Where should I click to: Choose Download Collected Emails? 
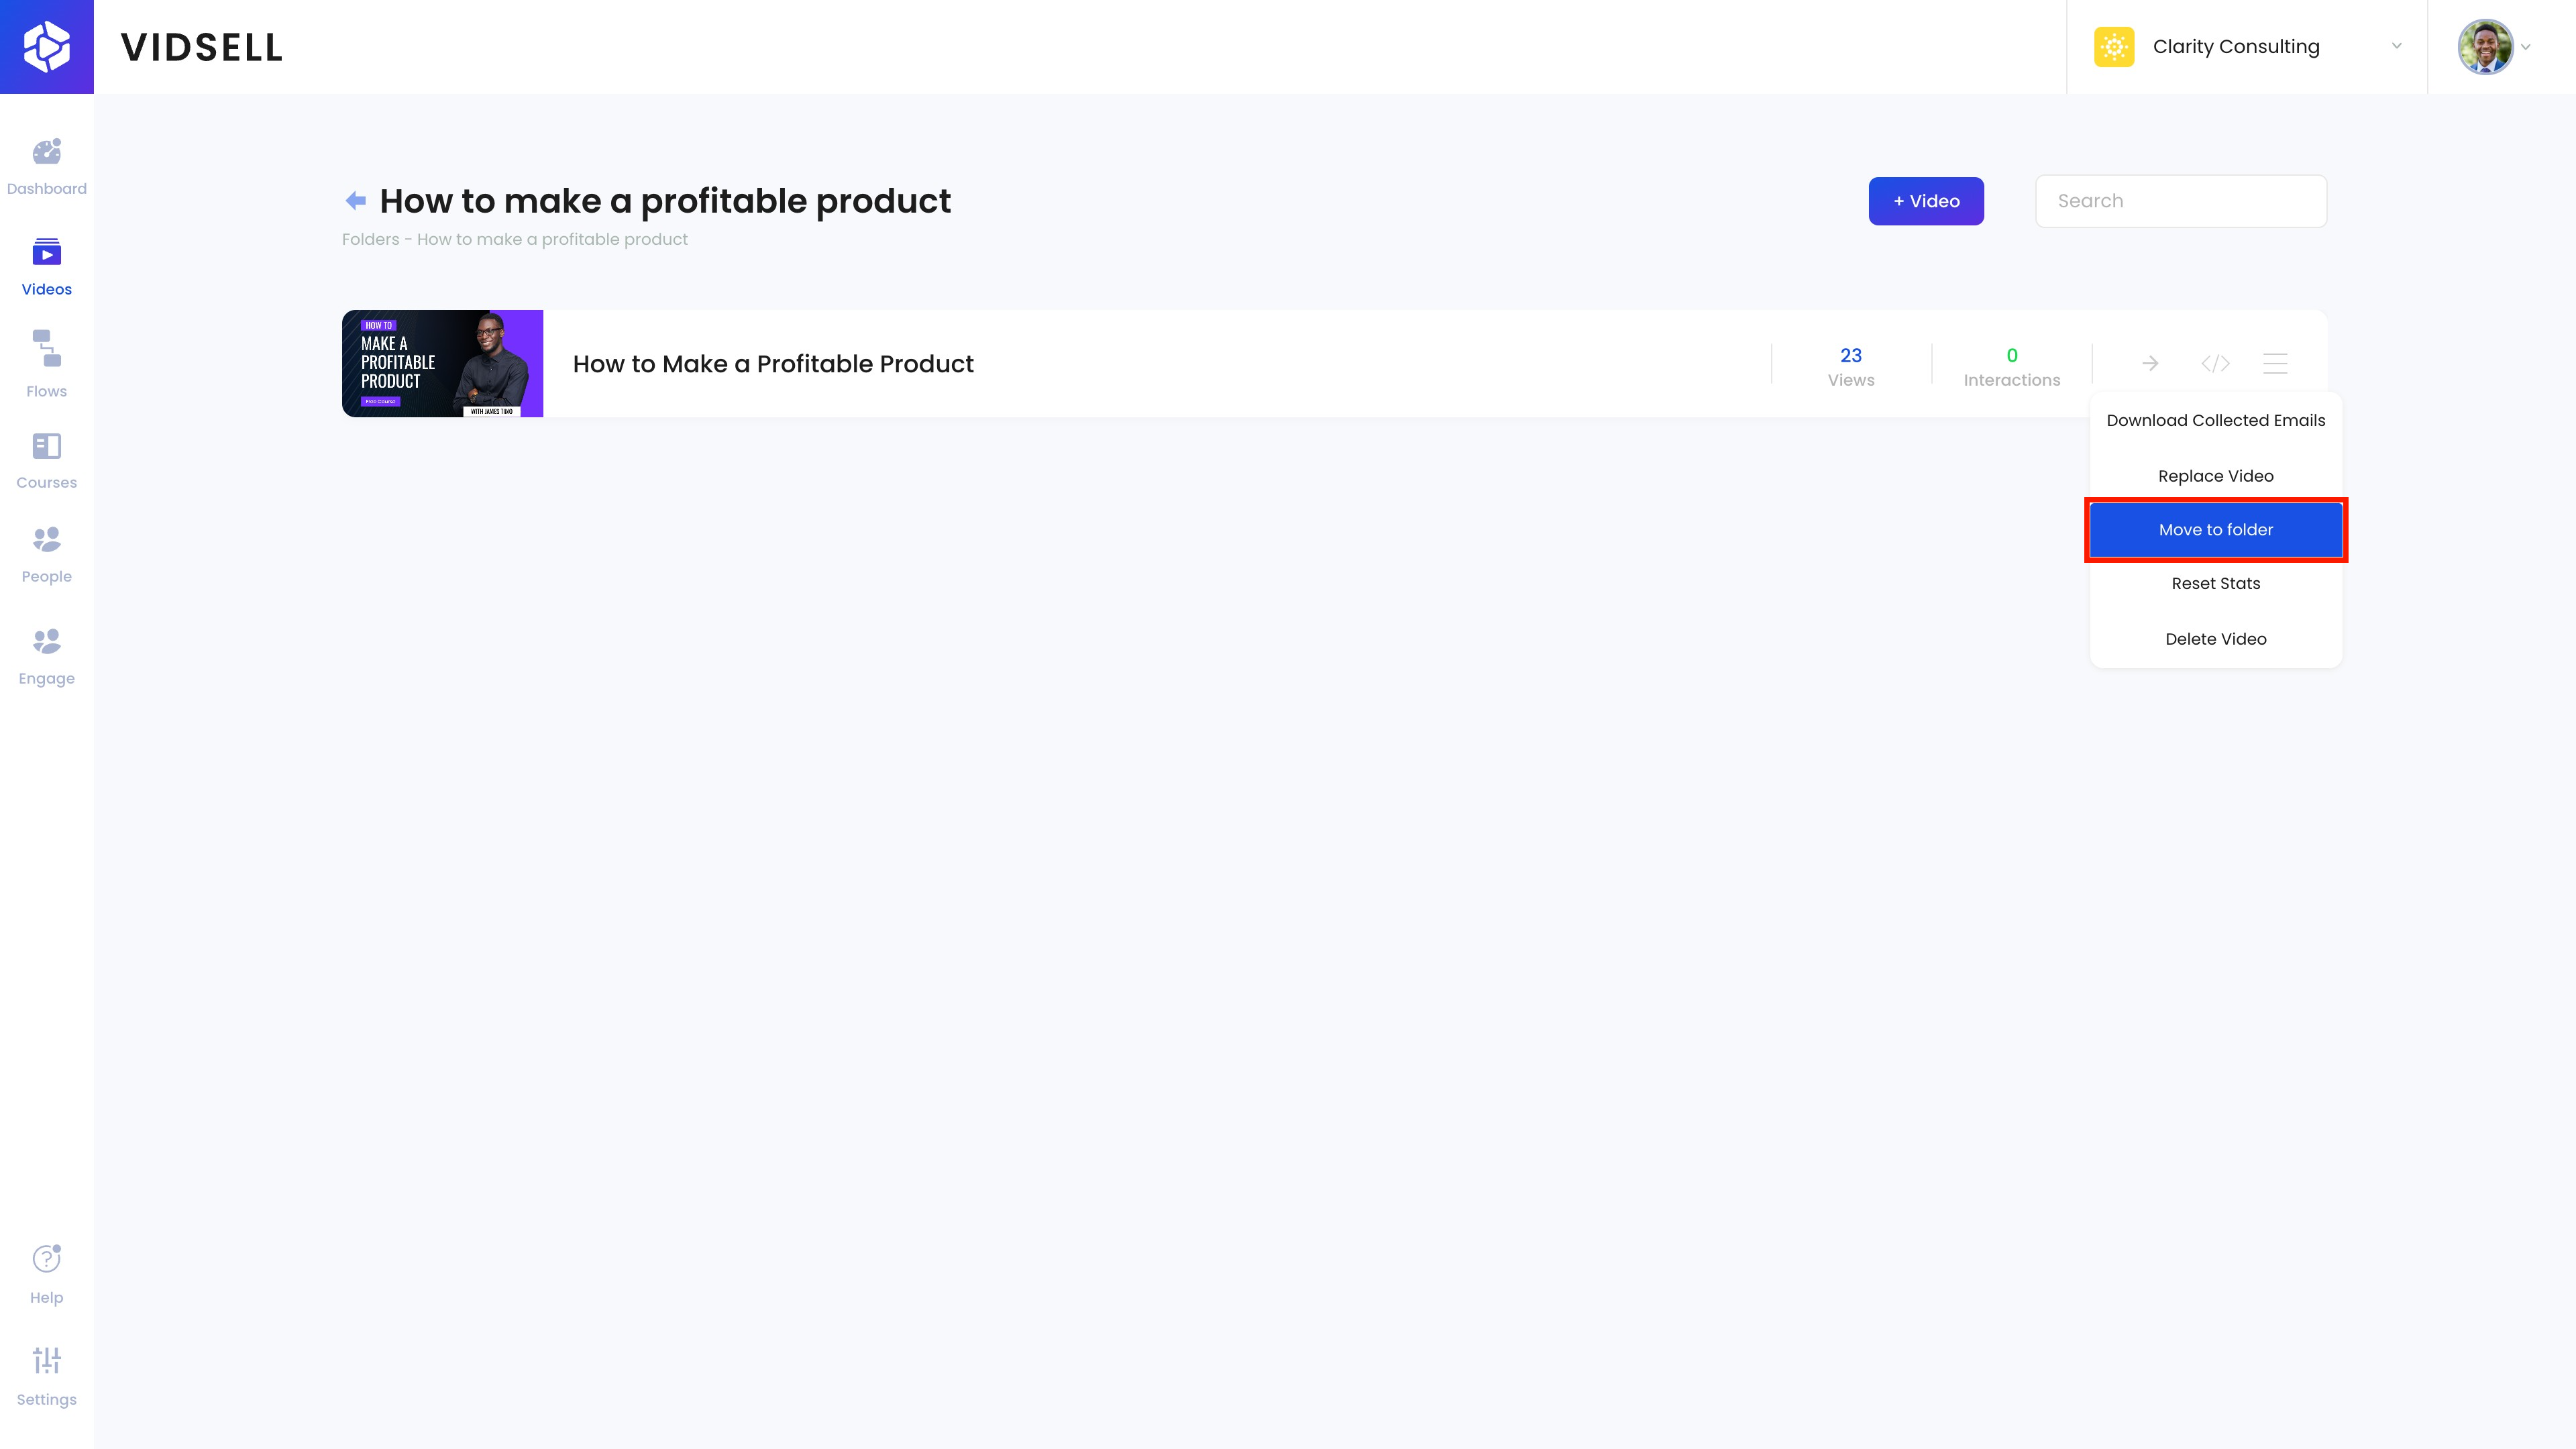point(2215,420)
